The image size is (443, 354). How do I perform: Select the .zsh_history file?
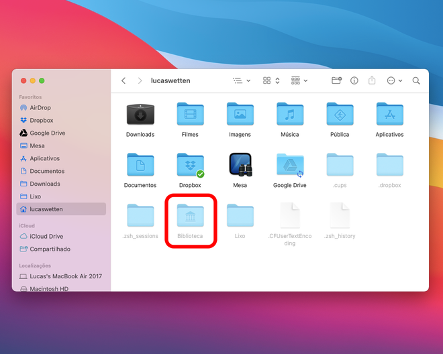click(340, 215)
